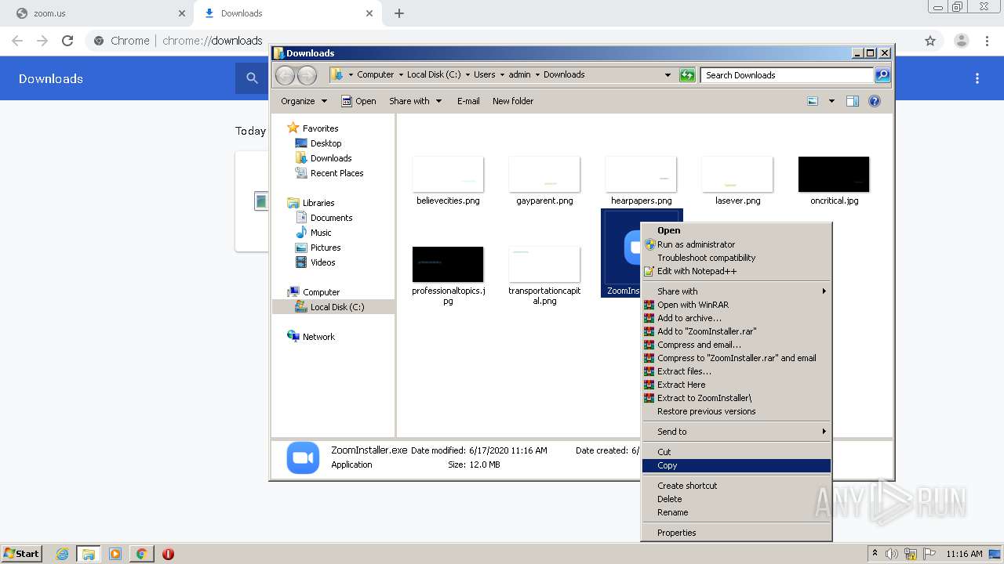Select Properties in the context menu
The width and height of the screenshot is (1004, 564).
pyautogui.click(x=737, y=533)
